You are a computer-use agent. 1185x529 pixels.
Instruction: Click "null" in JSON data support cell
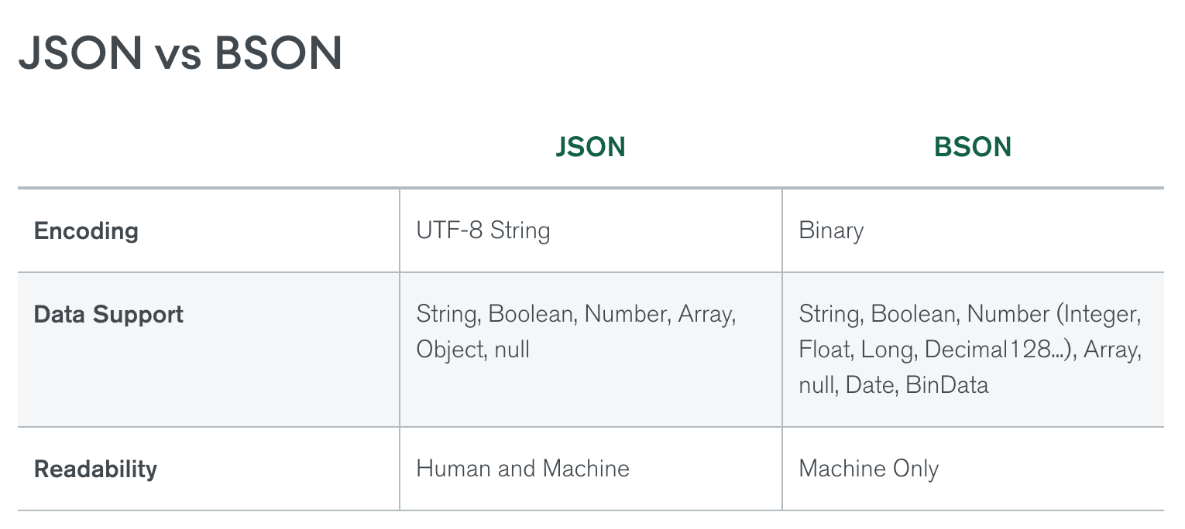click(513, 350)
